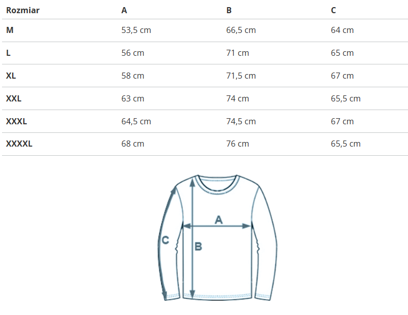Viewport: 408px width, 315px height.
Task: Click the column B header
Action: click(229, 10)
